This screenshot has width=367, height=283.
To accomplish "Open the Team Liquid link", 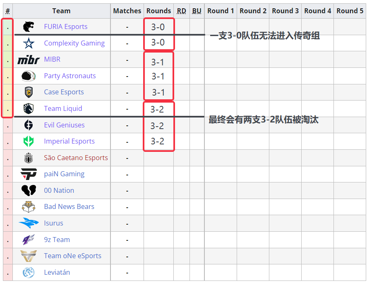I will (63, 109).
